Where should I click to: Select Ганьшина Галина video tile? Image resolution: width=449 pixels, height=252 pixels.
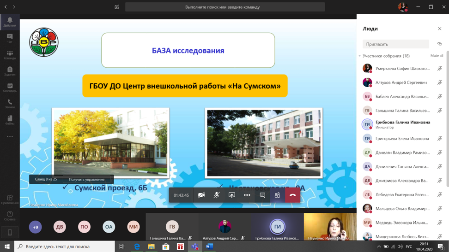point(172,227)
